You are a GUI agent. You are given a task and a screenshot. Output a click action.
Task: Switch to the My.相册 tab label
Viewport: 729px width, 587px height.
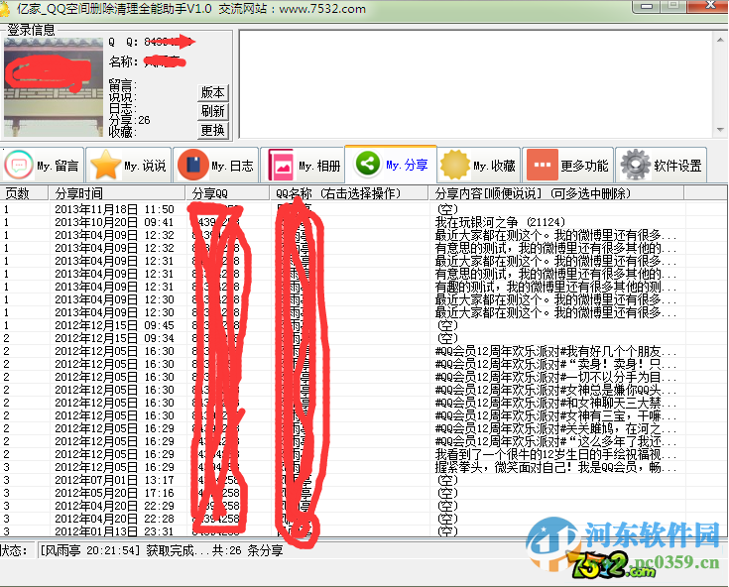(319, 166)
